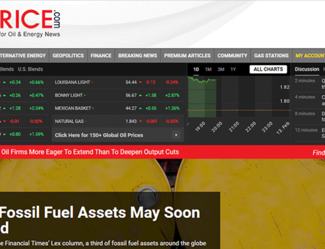Click the +0.66% change value
The height and width of the screenshot is (249, 325).
36,82
